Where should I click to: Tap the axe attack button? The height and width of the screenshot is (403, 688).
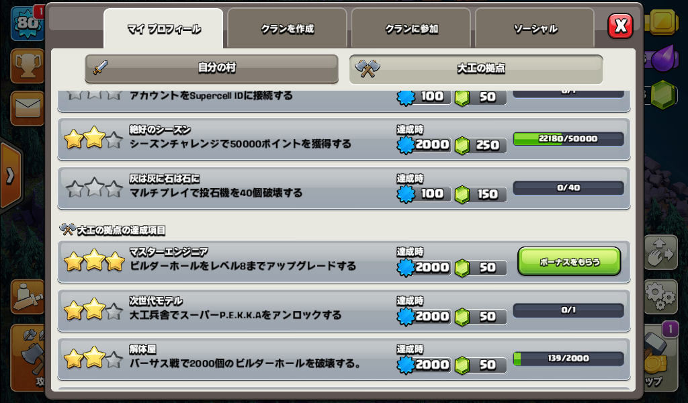(x=28, y=357)
